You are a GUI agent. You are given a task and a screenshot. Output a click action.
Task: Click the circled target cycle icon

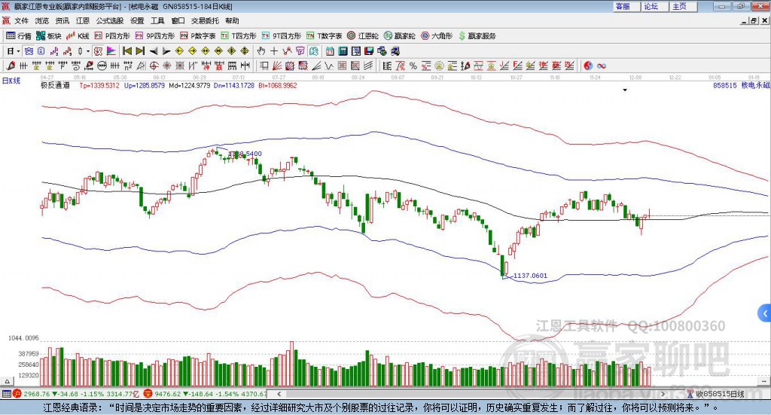(154, 66)
